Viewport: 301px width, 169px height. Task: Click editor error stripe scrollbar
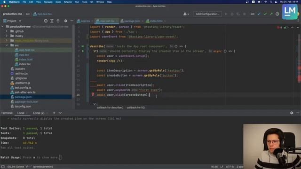coord(299,65)
